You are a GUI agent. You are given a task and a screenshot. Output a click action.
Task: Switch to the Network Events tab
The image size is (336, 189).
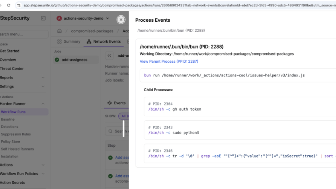tap(104, 42)
